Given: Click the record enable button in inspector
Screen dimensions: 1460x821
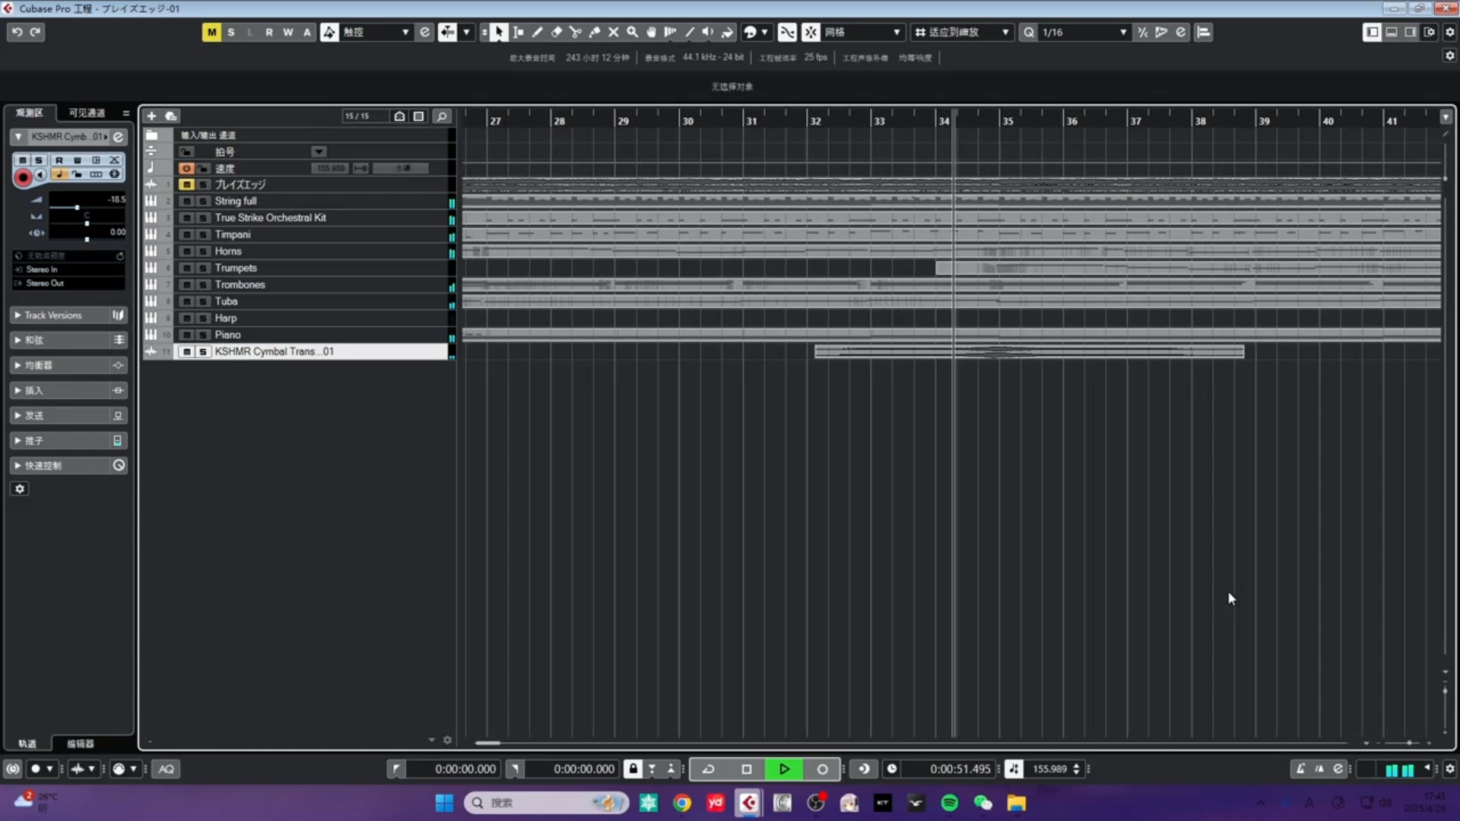Looking at the screenshot, I should tap(23, 176).
